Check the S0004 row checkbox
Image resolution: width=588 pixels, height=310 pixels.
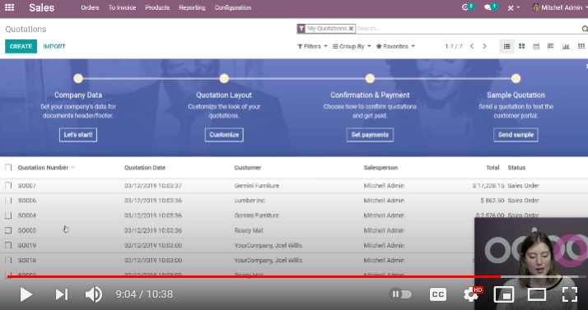[8, 215]
